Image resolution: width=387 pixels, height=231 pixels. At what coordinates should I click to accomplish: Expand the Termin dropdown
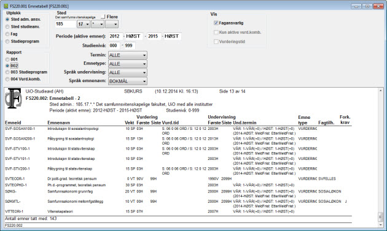point(128,55)
